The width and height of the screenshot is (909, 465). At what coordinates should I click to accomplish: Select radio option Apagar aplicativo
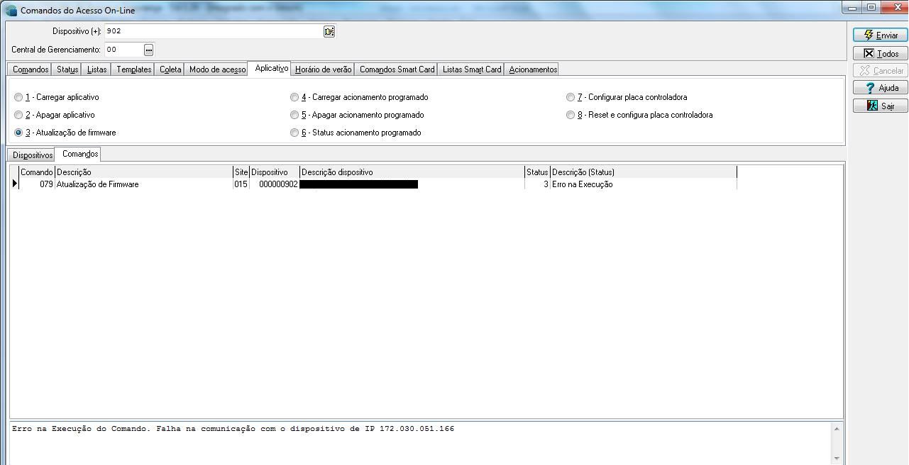[x=18, y=115]
